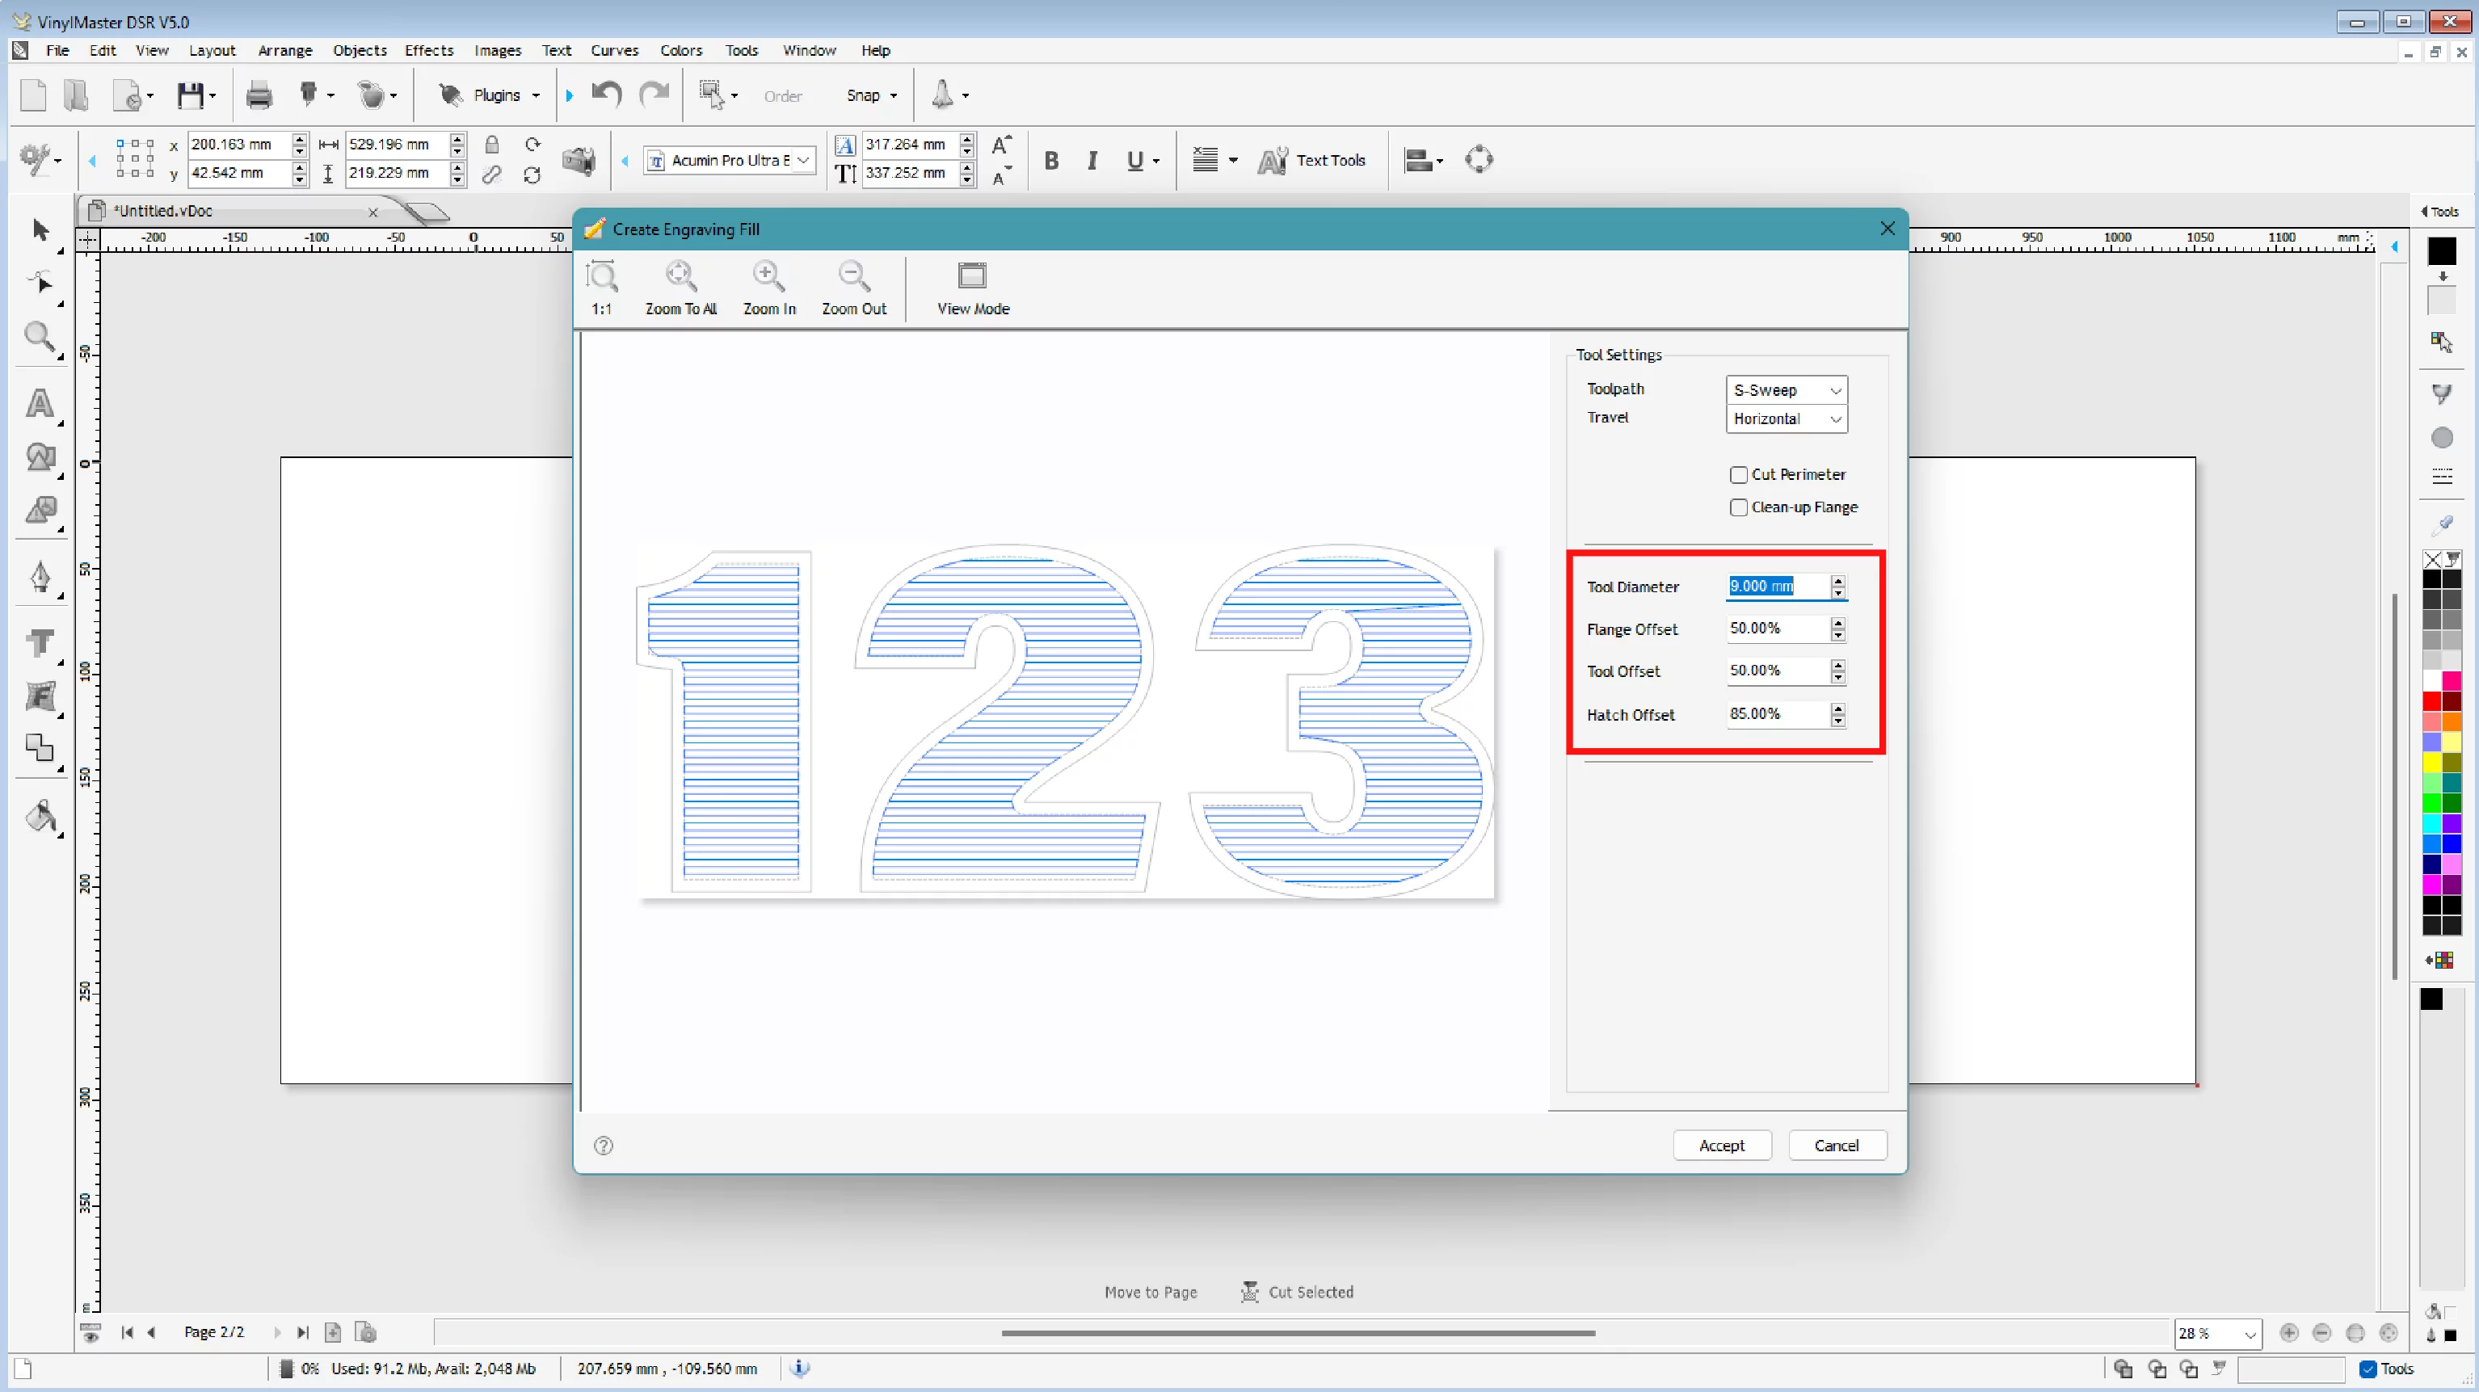Screen dimensions: 2479x1392
Task: Click the lock proportions padlock icon
Action: 492,145
